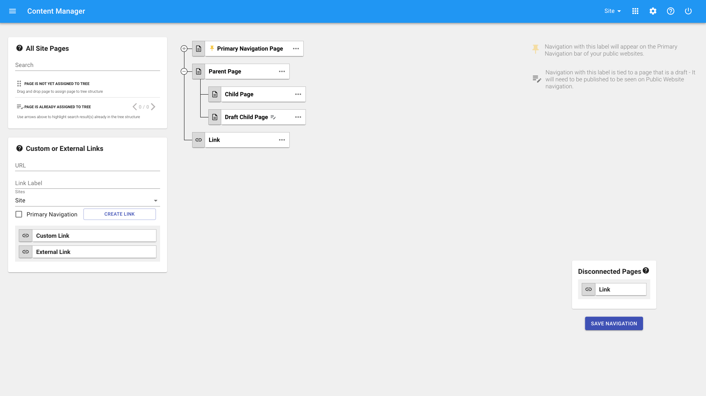Enable the Primary Navigation checkbox
The image size is (706, 396).
[19, 214]
